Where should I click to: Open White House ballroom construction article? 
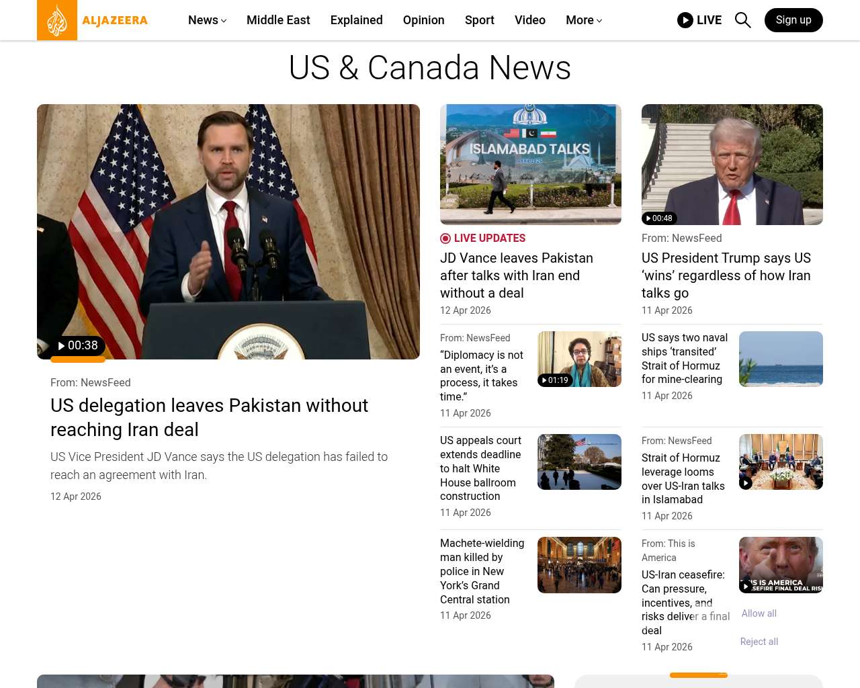pyautogui.click(x=480, y=468)
